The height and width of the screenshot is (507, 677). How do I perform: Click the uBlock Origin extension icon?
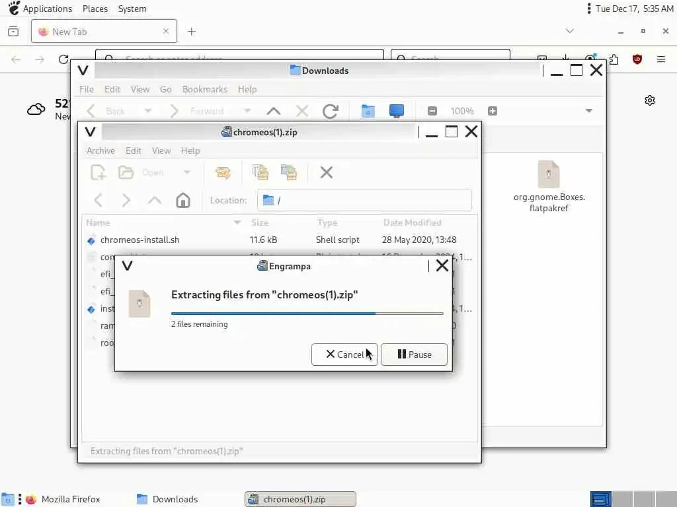637,59
